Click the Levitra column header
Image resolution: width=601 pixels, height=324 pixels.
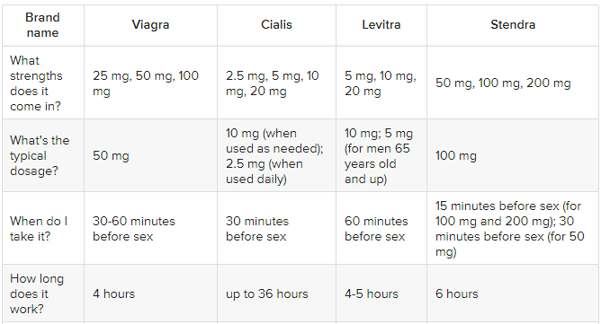381,25
